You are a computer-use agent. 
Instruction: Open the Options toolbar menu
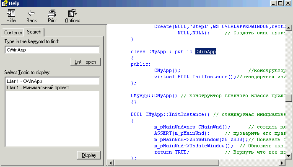pos(73,16)
